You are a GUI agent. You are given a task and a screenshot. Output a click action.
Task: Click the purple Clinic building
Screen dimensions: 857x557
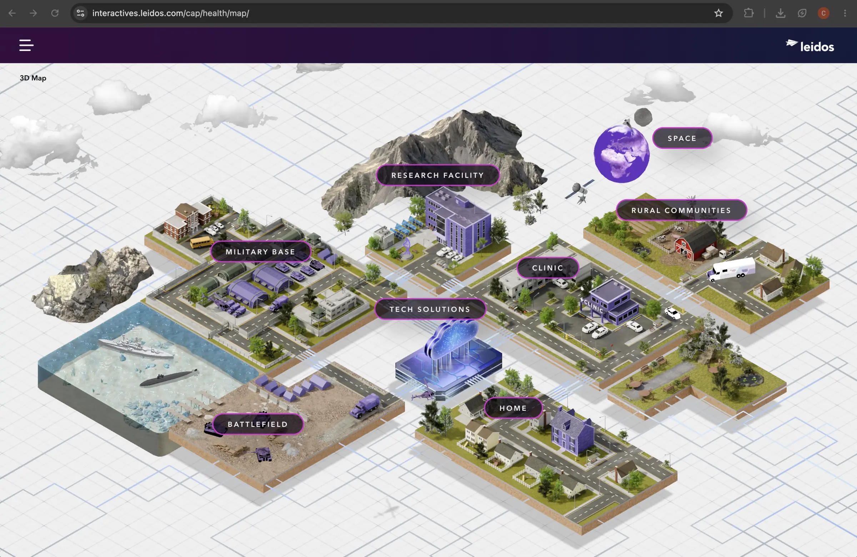coord(612,302)
